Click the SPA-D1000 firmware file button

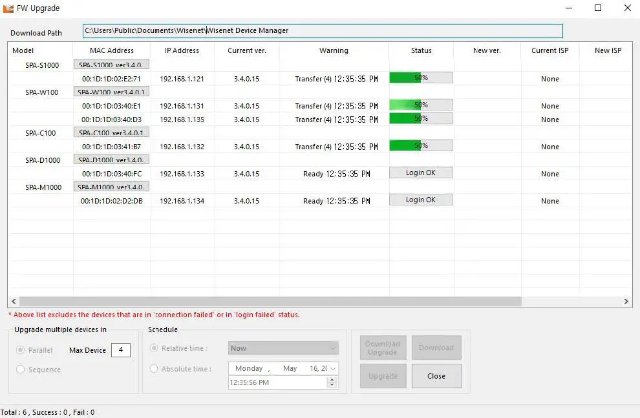(111, 160)
